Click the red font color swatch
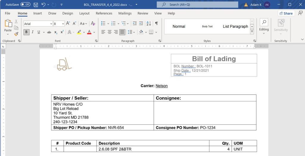 89,32
